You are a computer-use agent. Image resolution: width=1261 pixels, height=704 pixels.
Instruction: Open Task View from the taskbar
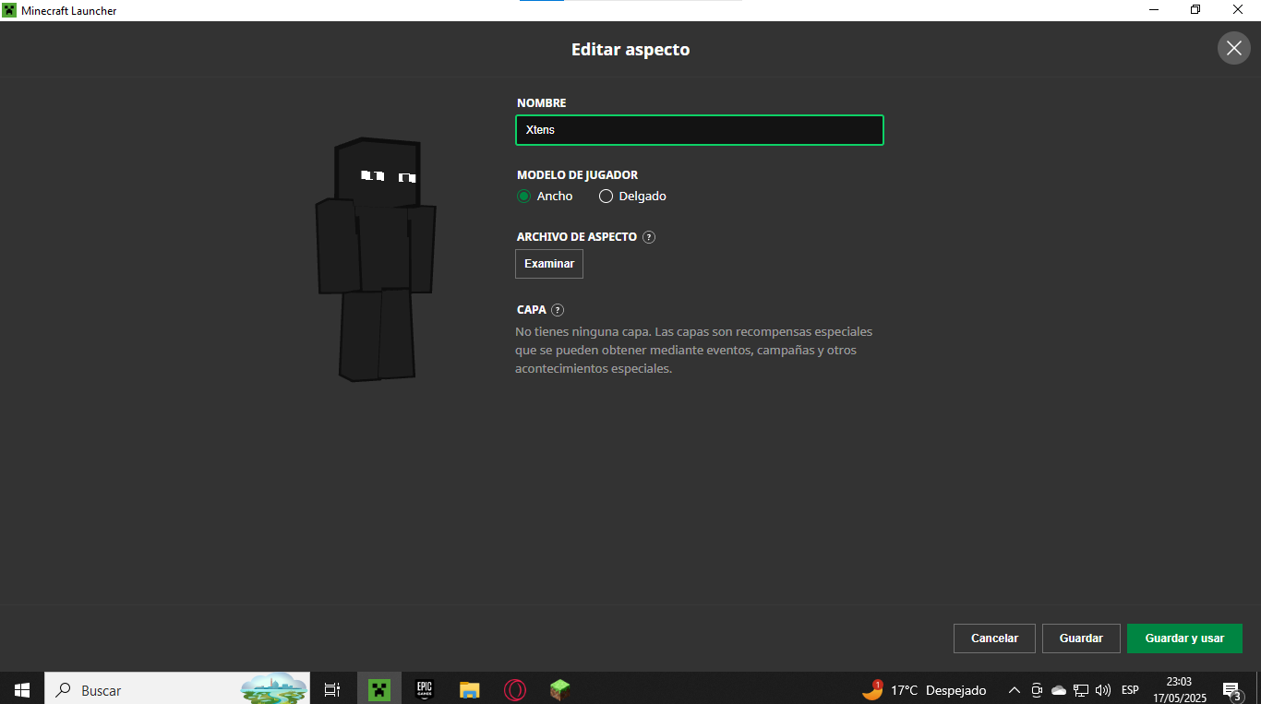point(332,689)
